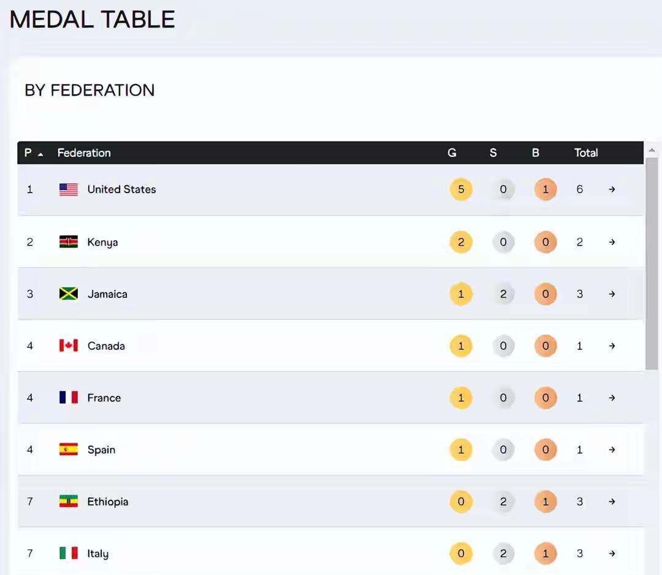The image size is (662, 575).
Task: Select the France federation name
Action: (104, 398)
